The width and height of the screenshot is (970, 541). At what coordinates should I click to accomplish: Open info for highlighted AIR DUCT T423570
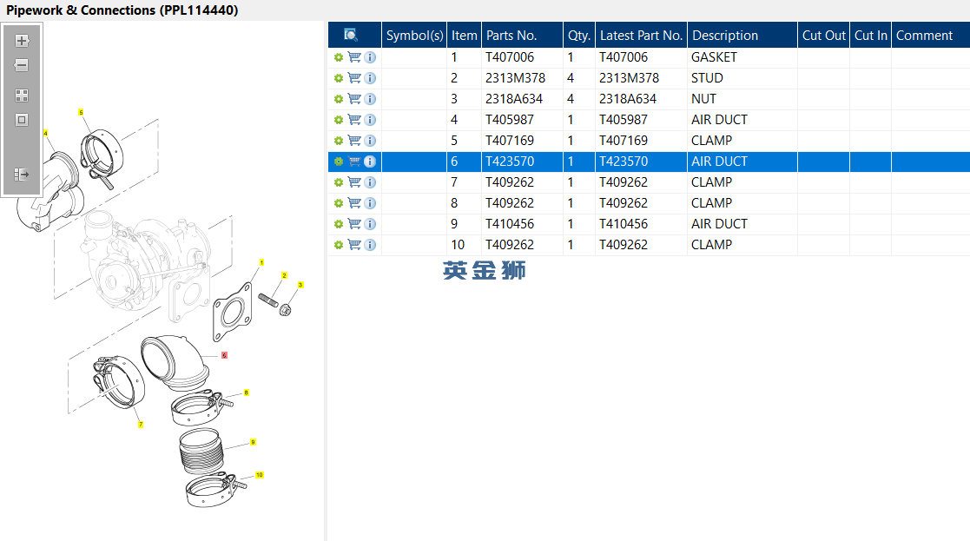point(370,162)
